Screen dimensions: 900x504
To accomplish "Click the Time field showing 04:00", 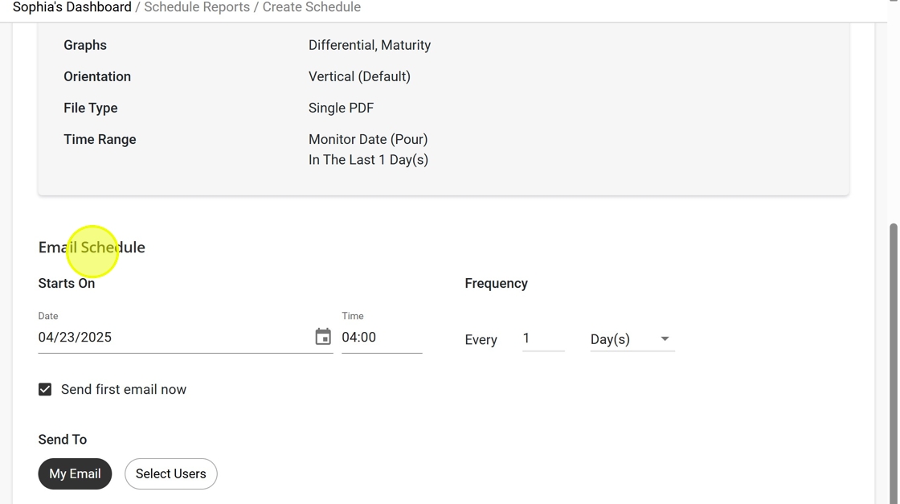I will (x=381, y=337).
